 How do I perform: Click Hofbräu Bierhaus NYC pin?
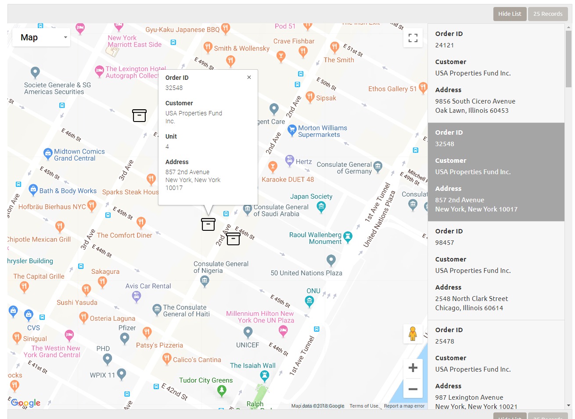pos(91,205)
